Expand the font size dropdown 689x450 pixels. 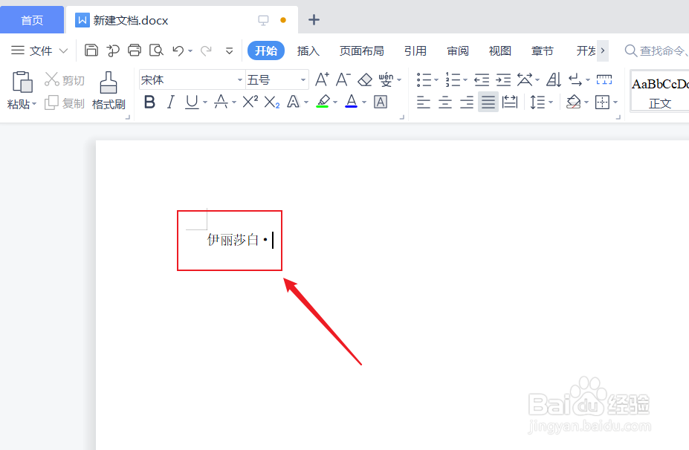(301, 79)
